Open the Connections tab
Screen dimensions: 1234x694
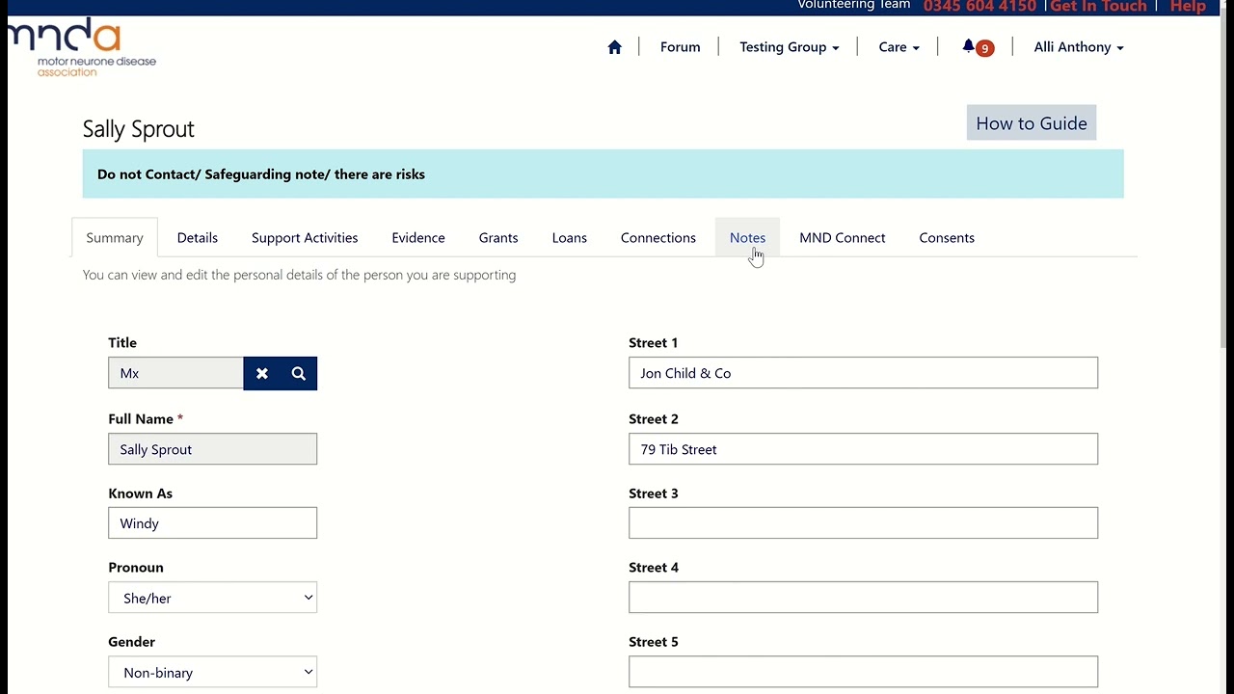(658, 238)
